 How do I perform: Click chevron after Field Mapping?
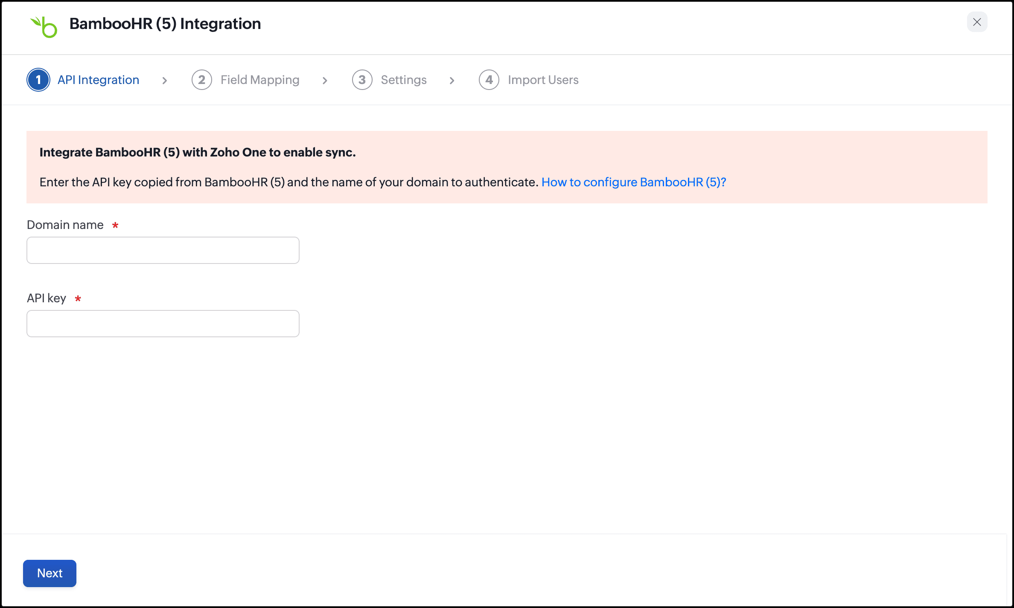pos(325,80)
